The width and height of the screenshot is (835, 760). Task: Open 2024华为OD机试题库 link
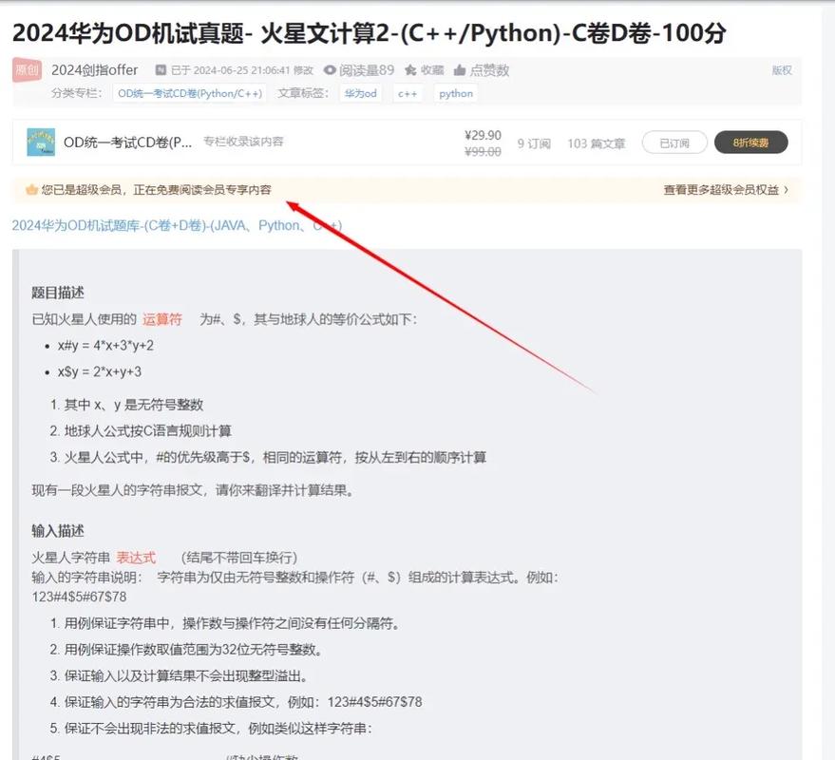[x=177, y=225]
